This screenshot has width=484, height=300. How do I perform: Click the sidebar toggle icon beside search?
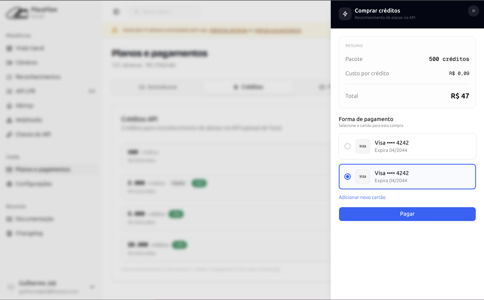tap(116, 12)
